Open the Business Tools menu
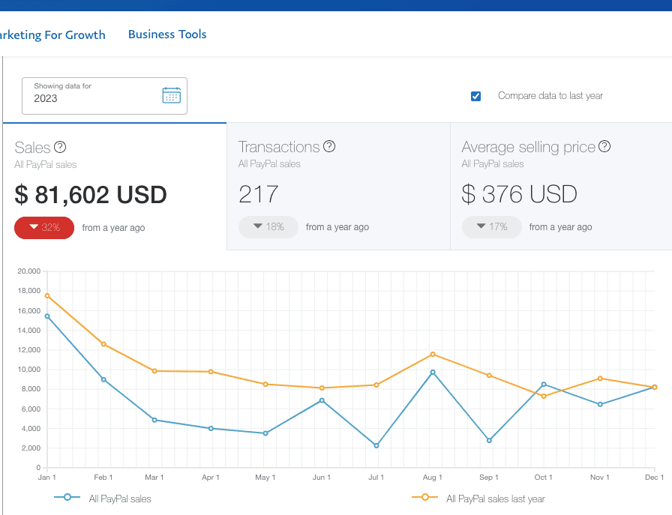Screen dimensions: 672x515 tap(167, 34)
